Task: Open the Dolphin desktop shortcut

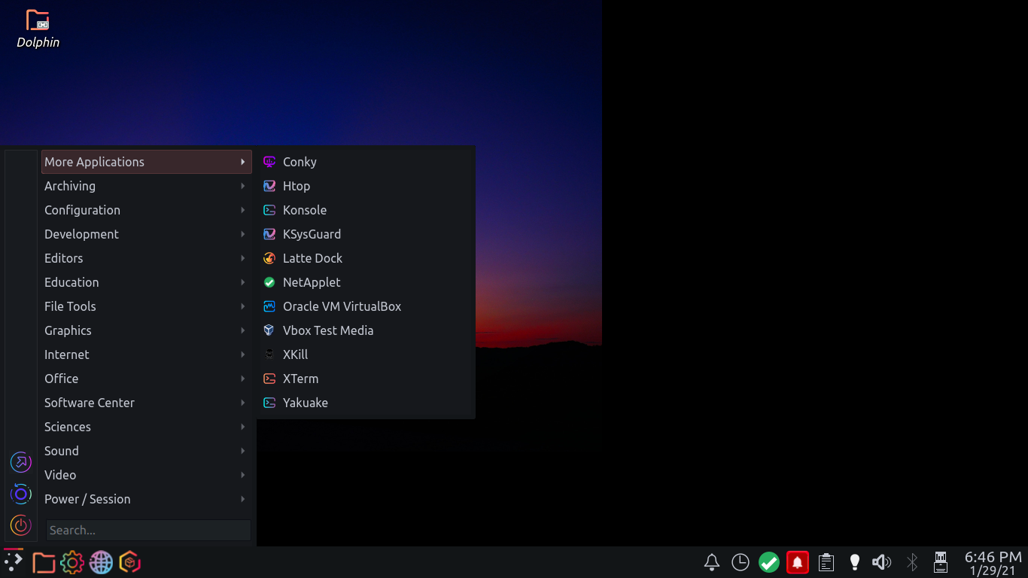Action: (38, 29)
